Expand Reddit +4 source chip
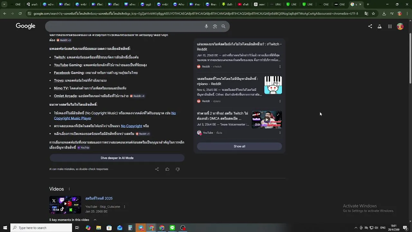412x232 pixels. (137, 96)
